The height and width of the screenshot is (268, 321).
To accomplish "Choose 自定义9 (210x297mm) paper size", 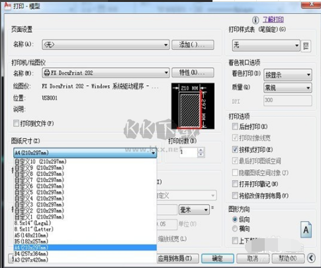I will tap(85, 167).
